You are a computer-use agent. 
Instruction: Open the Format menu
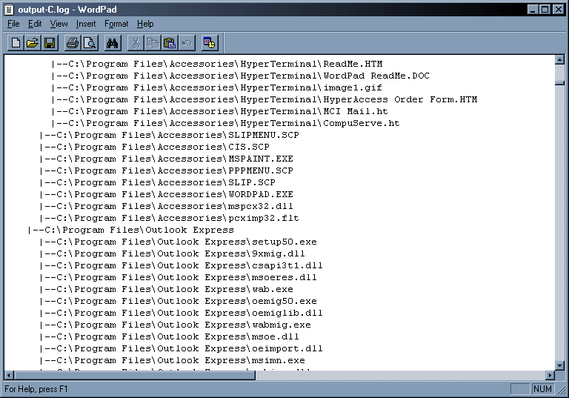coord(116,24)
